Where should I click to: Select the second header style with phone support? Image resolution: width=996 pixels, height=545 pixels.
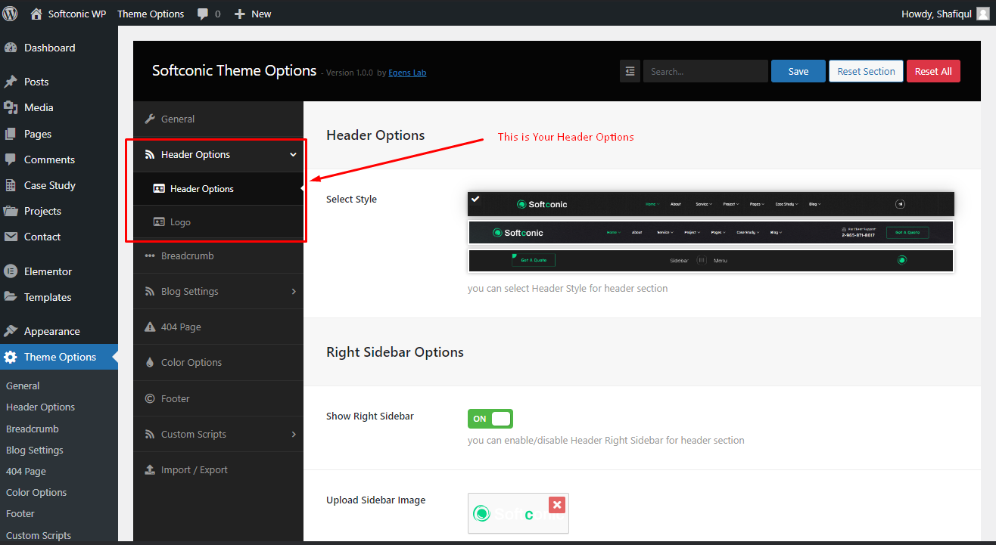click(x=711, y=232)
